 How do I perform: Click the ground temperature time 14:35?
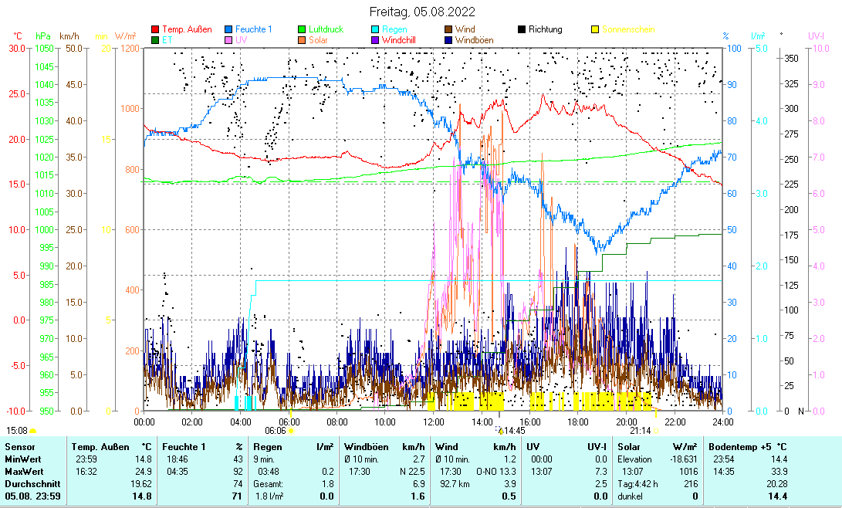pos(723,472)
